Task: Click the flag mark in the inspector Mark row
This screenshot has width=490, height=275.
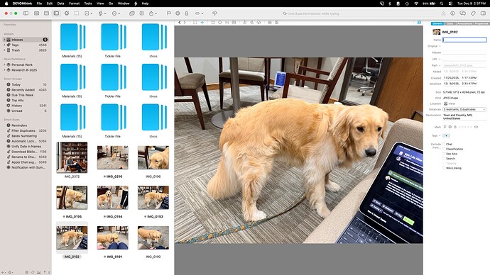Action: point(445,127)
